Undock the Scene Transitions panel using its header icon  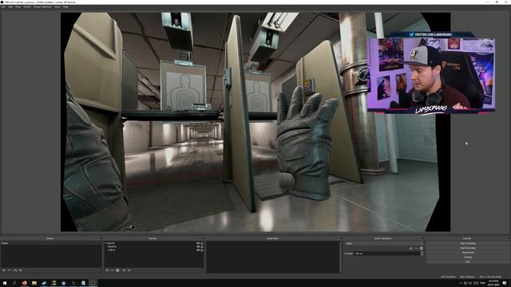point(422,238)
